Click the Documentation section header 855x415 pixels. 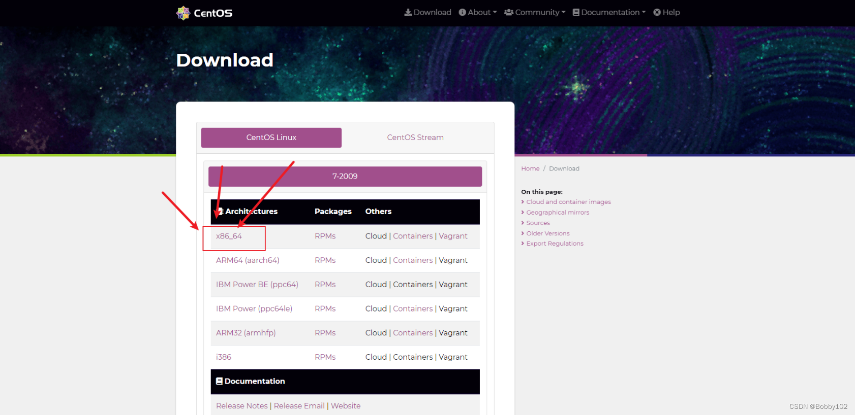[x=250, y=382]
